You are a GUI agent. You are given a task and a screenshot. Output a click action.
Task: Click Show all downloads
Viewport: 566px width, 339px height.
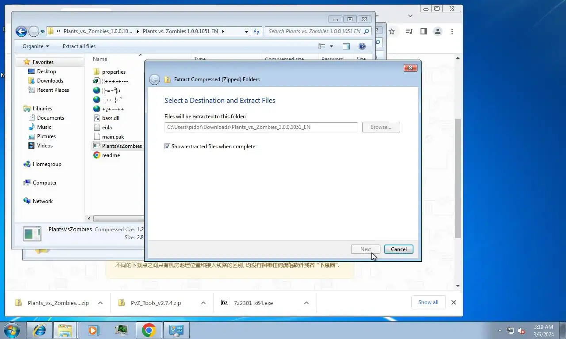[x=428, y=302]
